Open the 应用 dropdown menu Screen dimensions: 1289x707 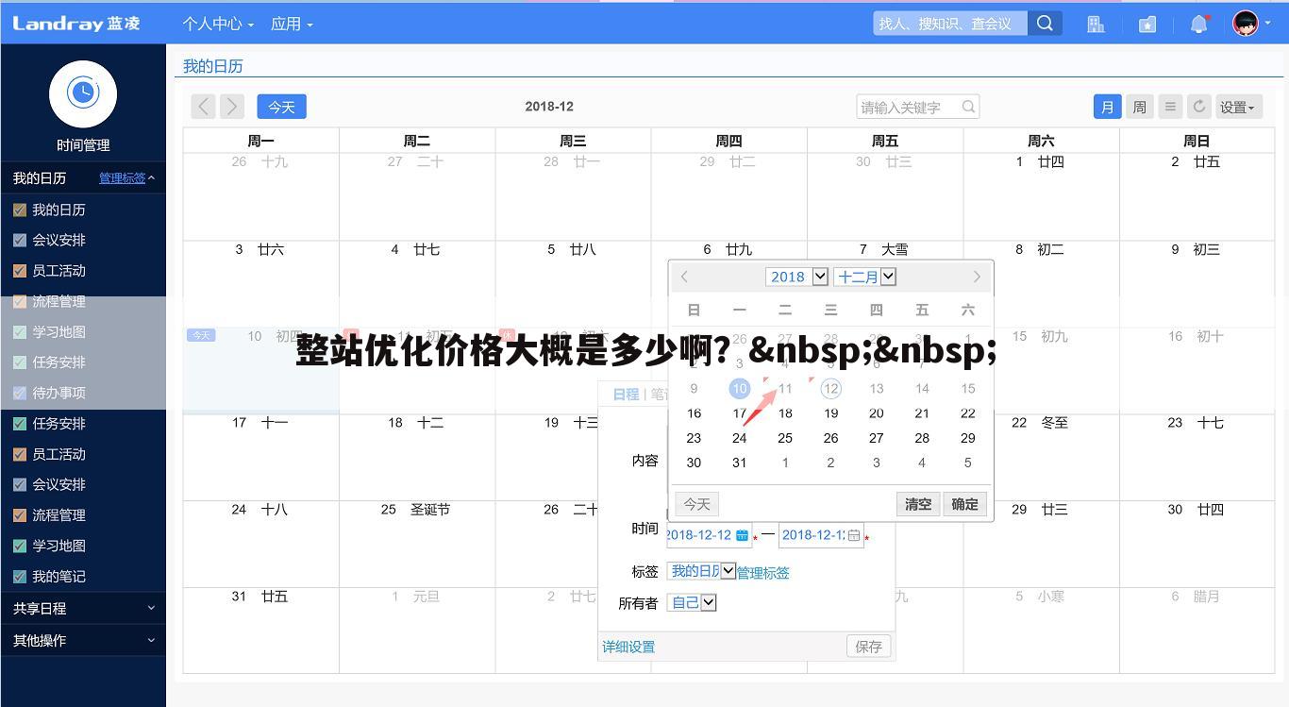292,24
